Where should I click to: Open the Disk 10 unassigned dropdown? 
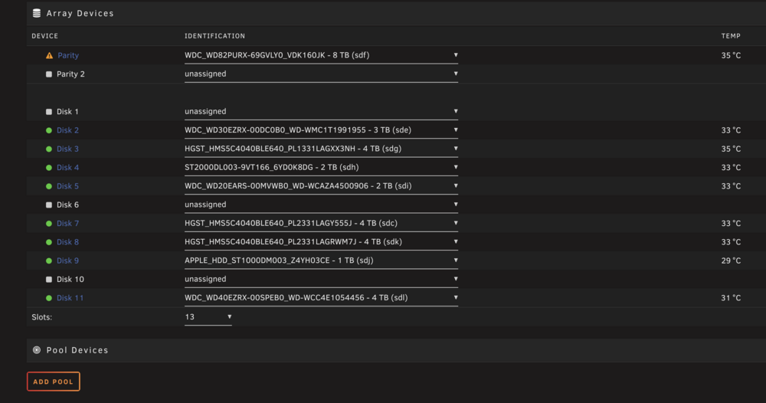click(321, 279)
